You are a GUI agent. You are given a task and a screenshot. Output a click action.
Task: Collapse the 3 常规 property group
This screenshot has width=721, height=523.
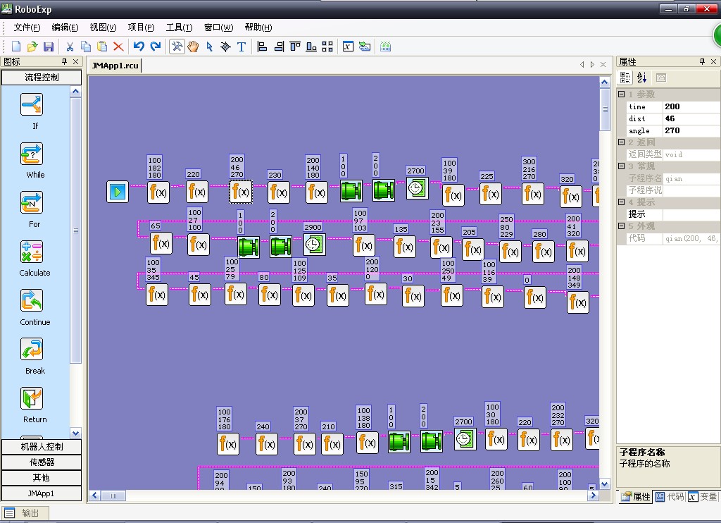(x=622, y=166)
